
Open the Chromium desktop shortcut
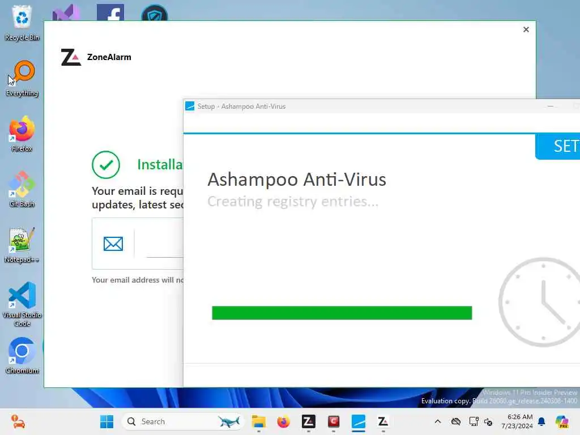[x=22, y=356]
